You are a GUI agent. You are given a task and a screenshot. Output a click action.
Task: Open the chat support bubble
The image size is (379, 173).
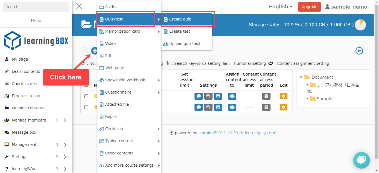coord(361,160)
